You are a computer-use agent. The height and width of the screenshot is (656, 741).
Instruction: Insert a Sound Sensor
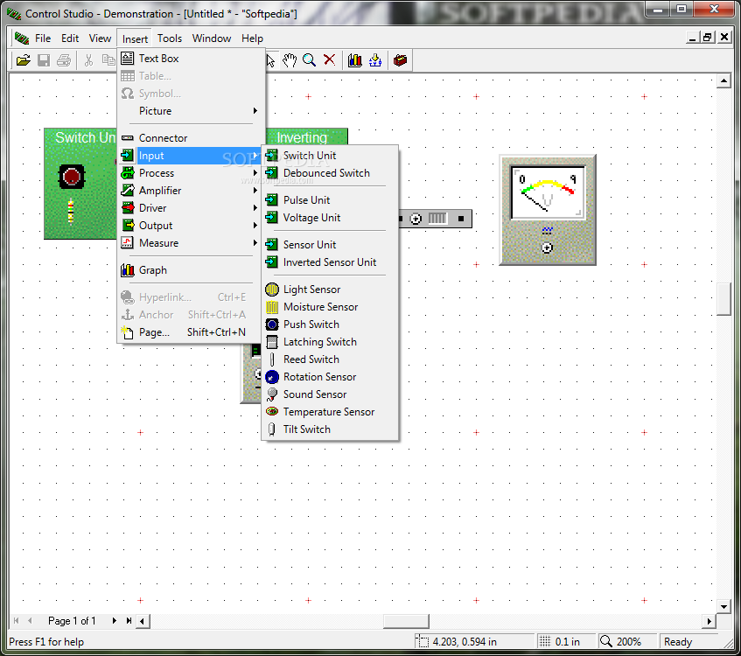(330, 394)
